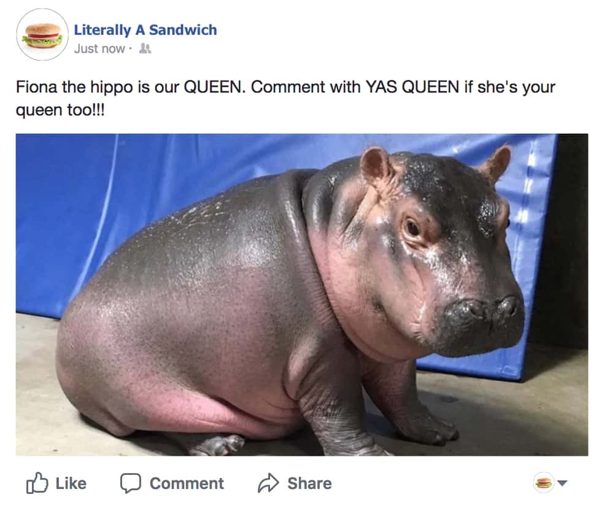
Task: Click the thumbs-up Like icon
Action: (x=37, y=483)
